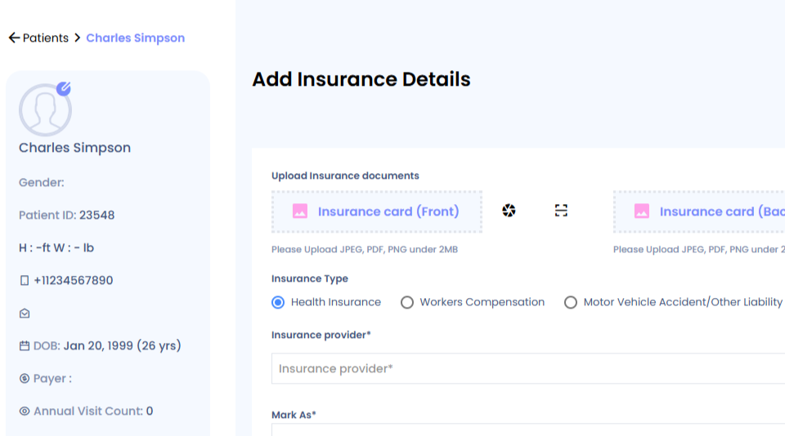Image resolution: width=785 pixels, height=436 pixels.
Task: Click the patient profile avatar image
Action: [x=45, y=110]
